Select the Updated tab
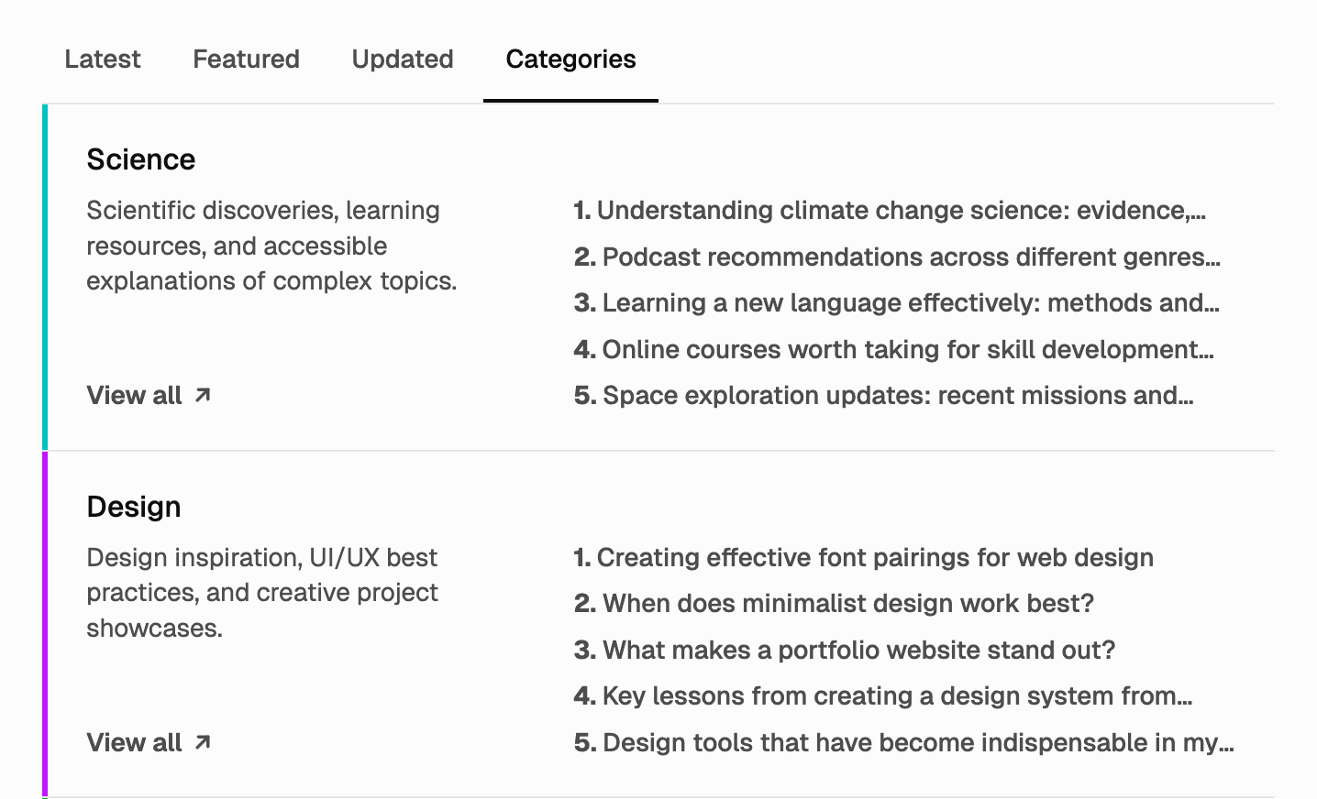 [403, 60]
